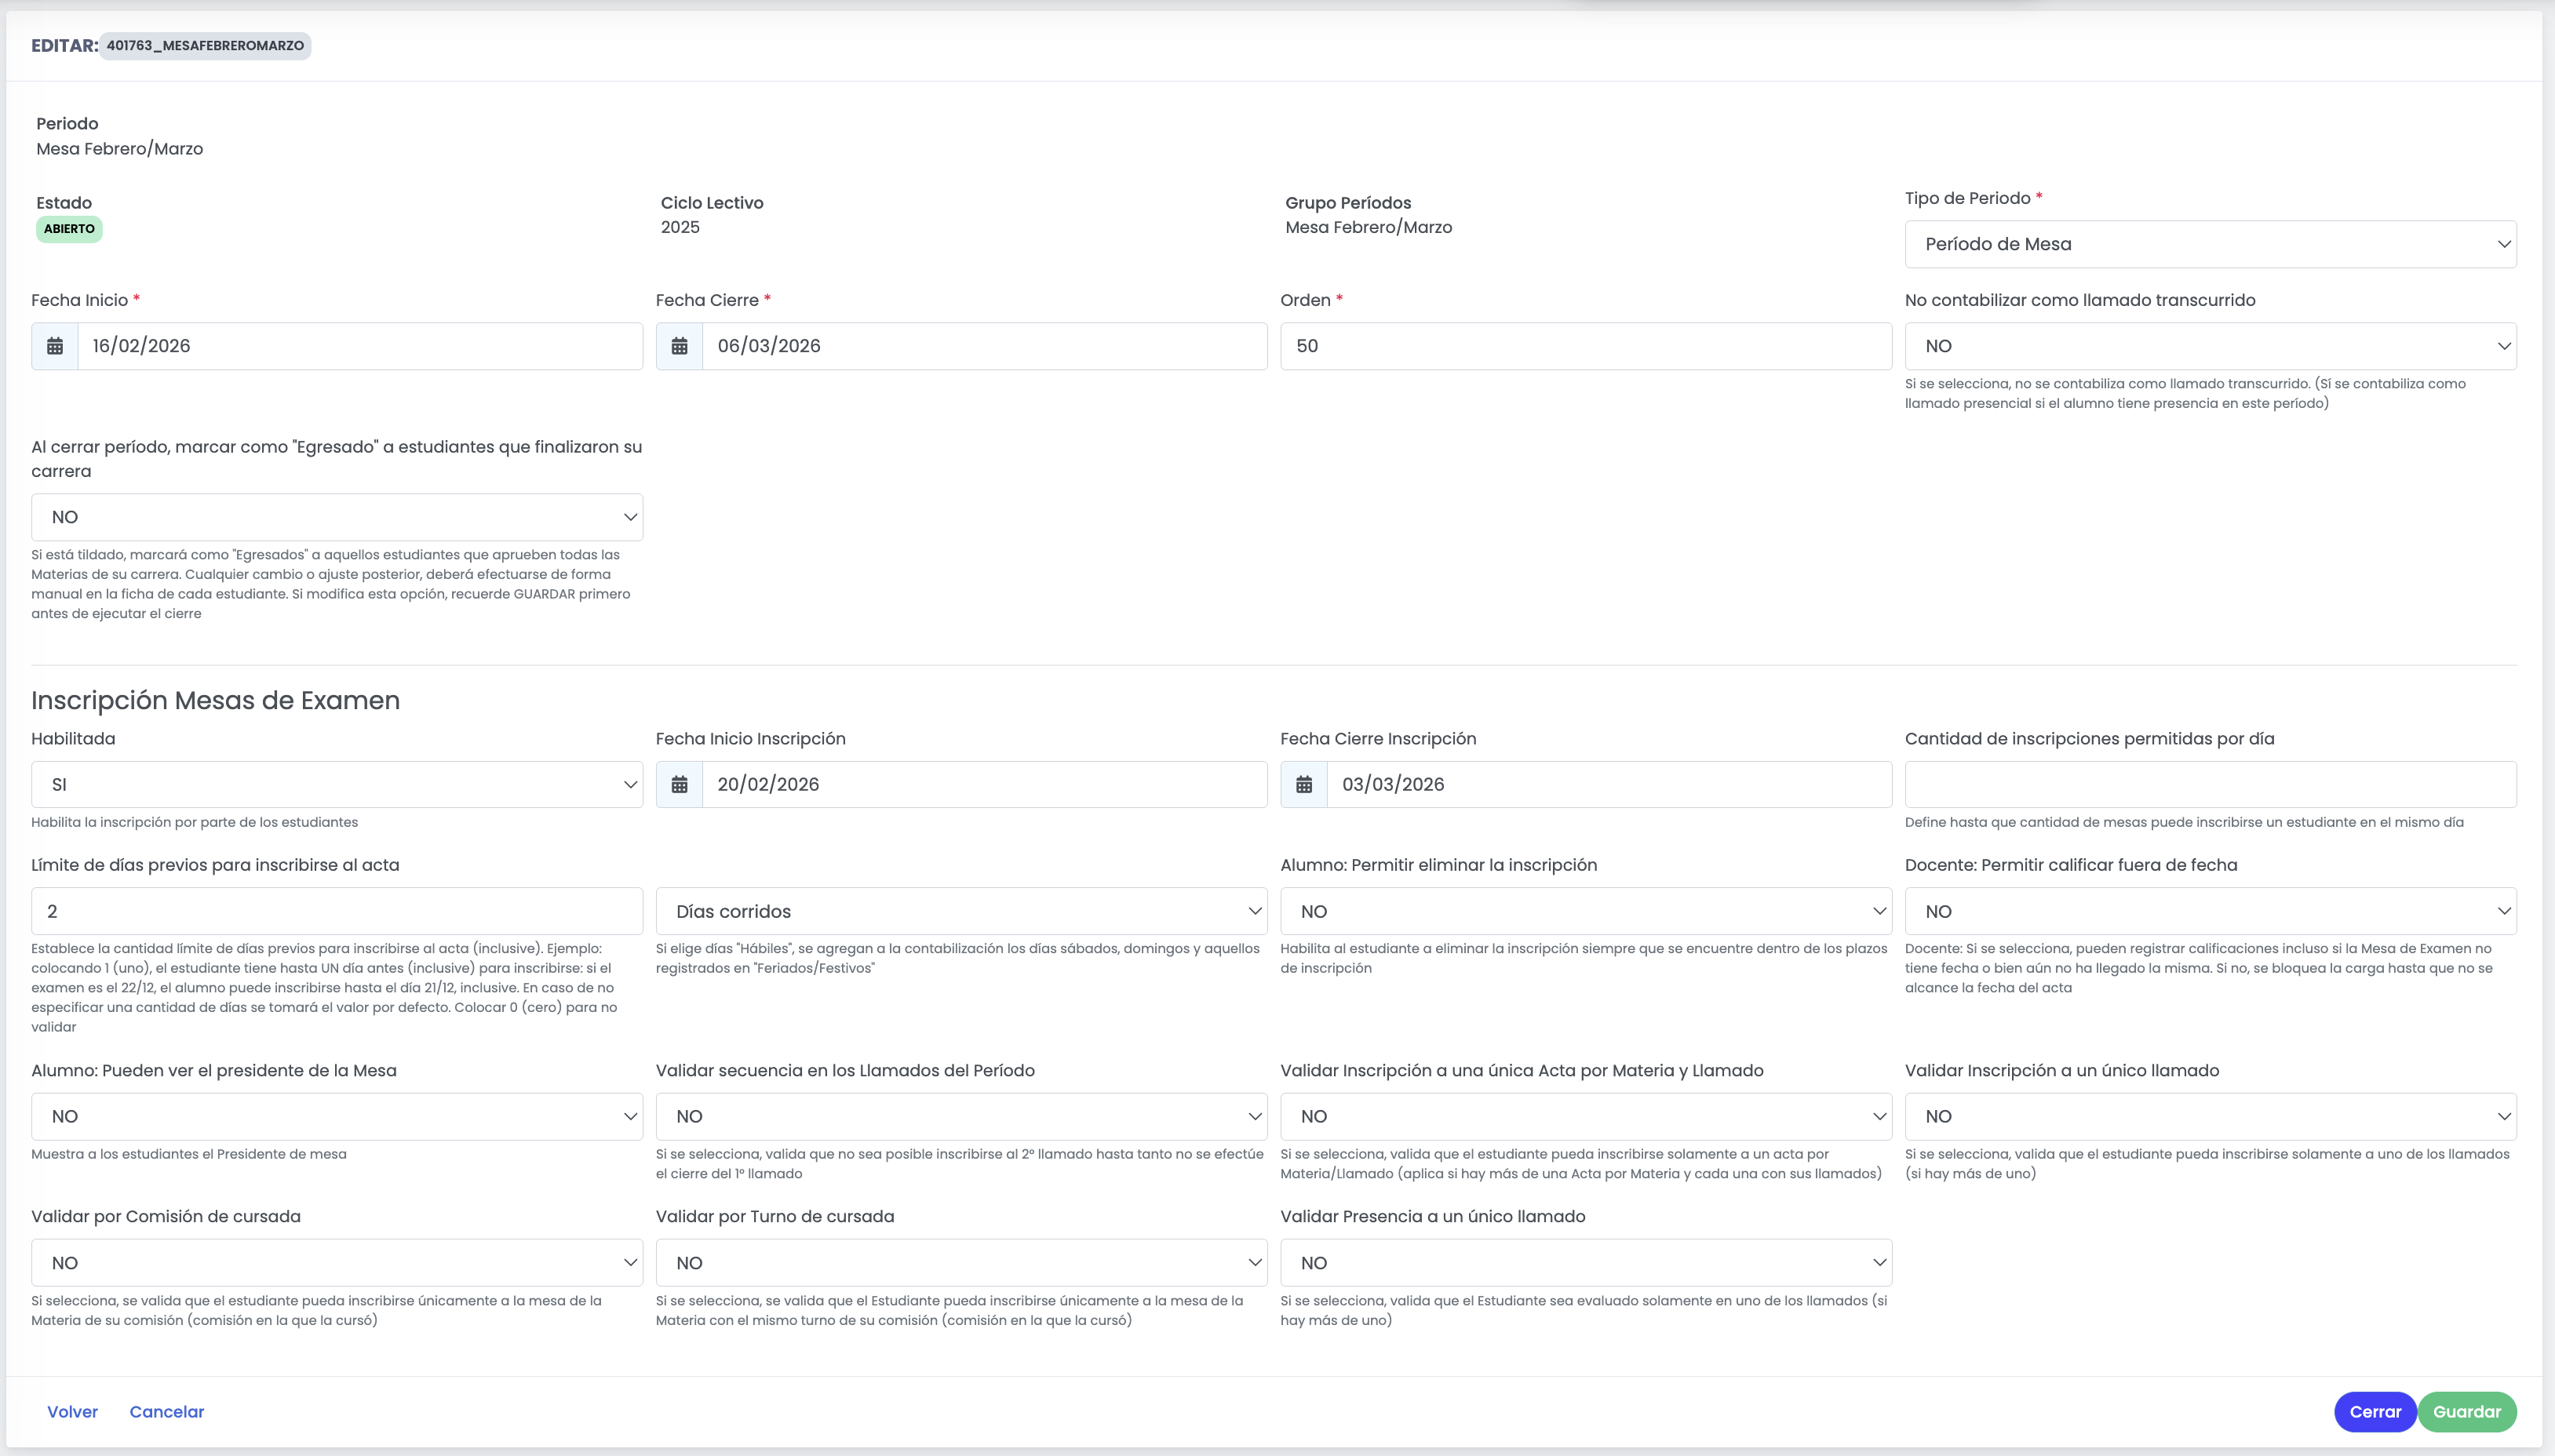
Task: Open Docente: Permitir calificar fuera de fecha
Action: tap(2210, 911)
